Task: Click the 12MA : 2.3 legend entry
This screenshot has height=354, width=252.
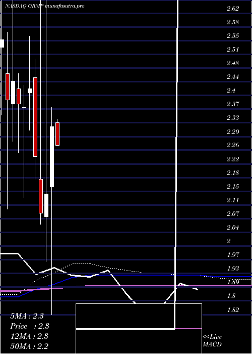Action: [29, 336]
